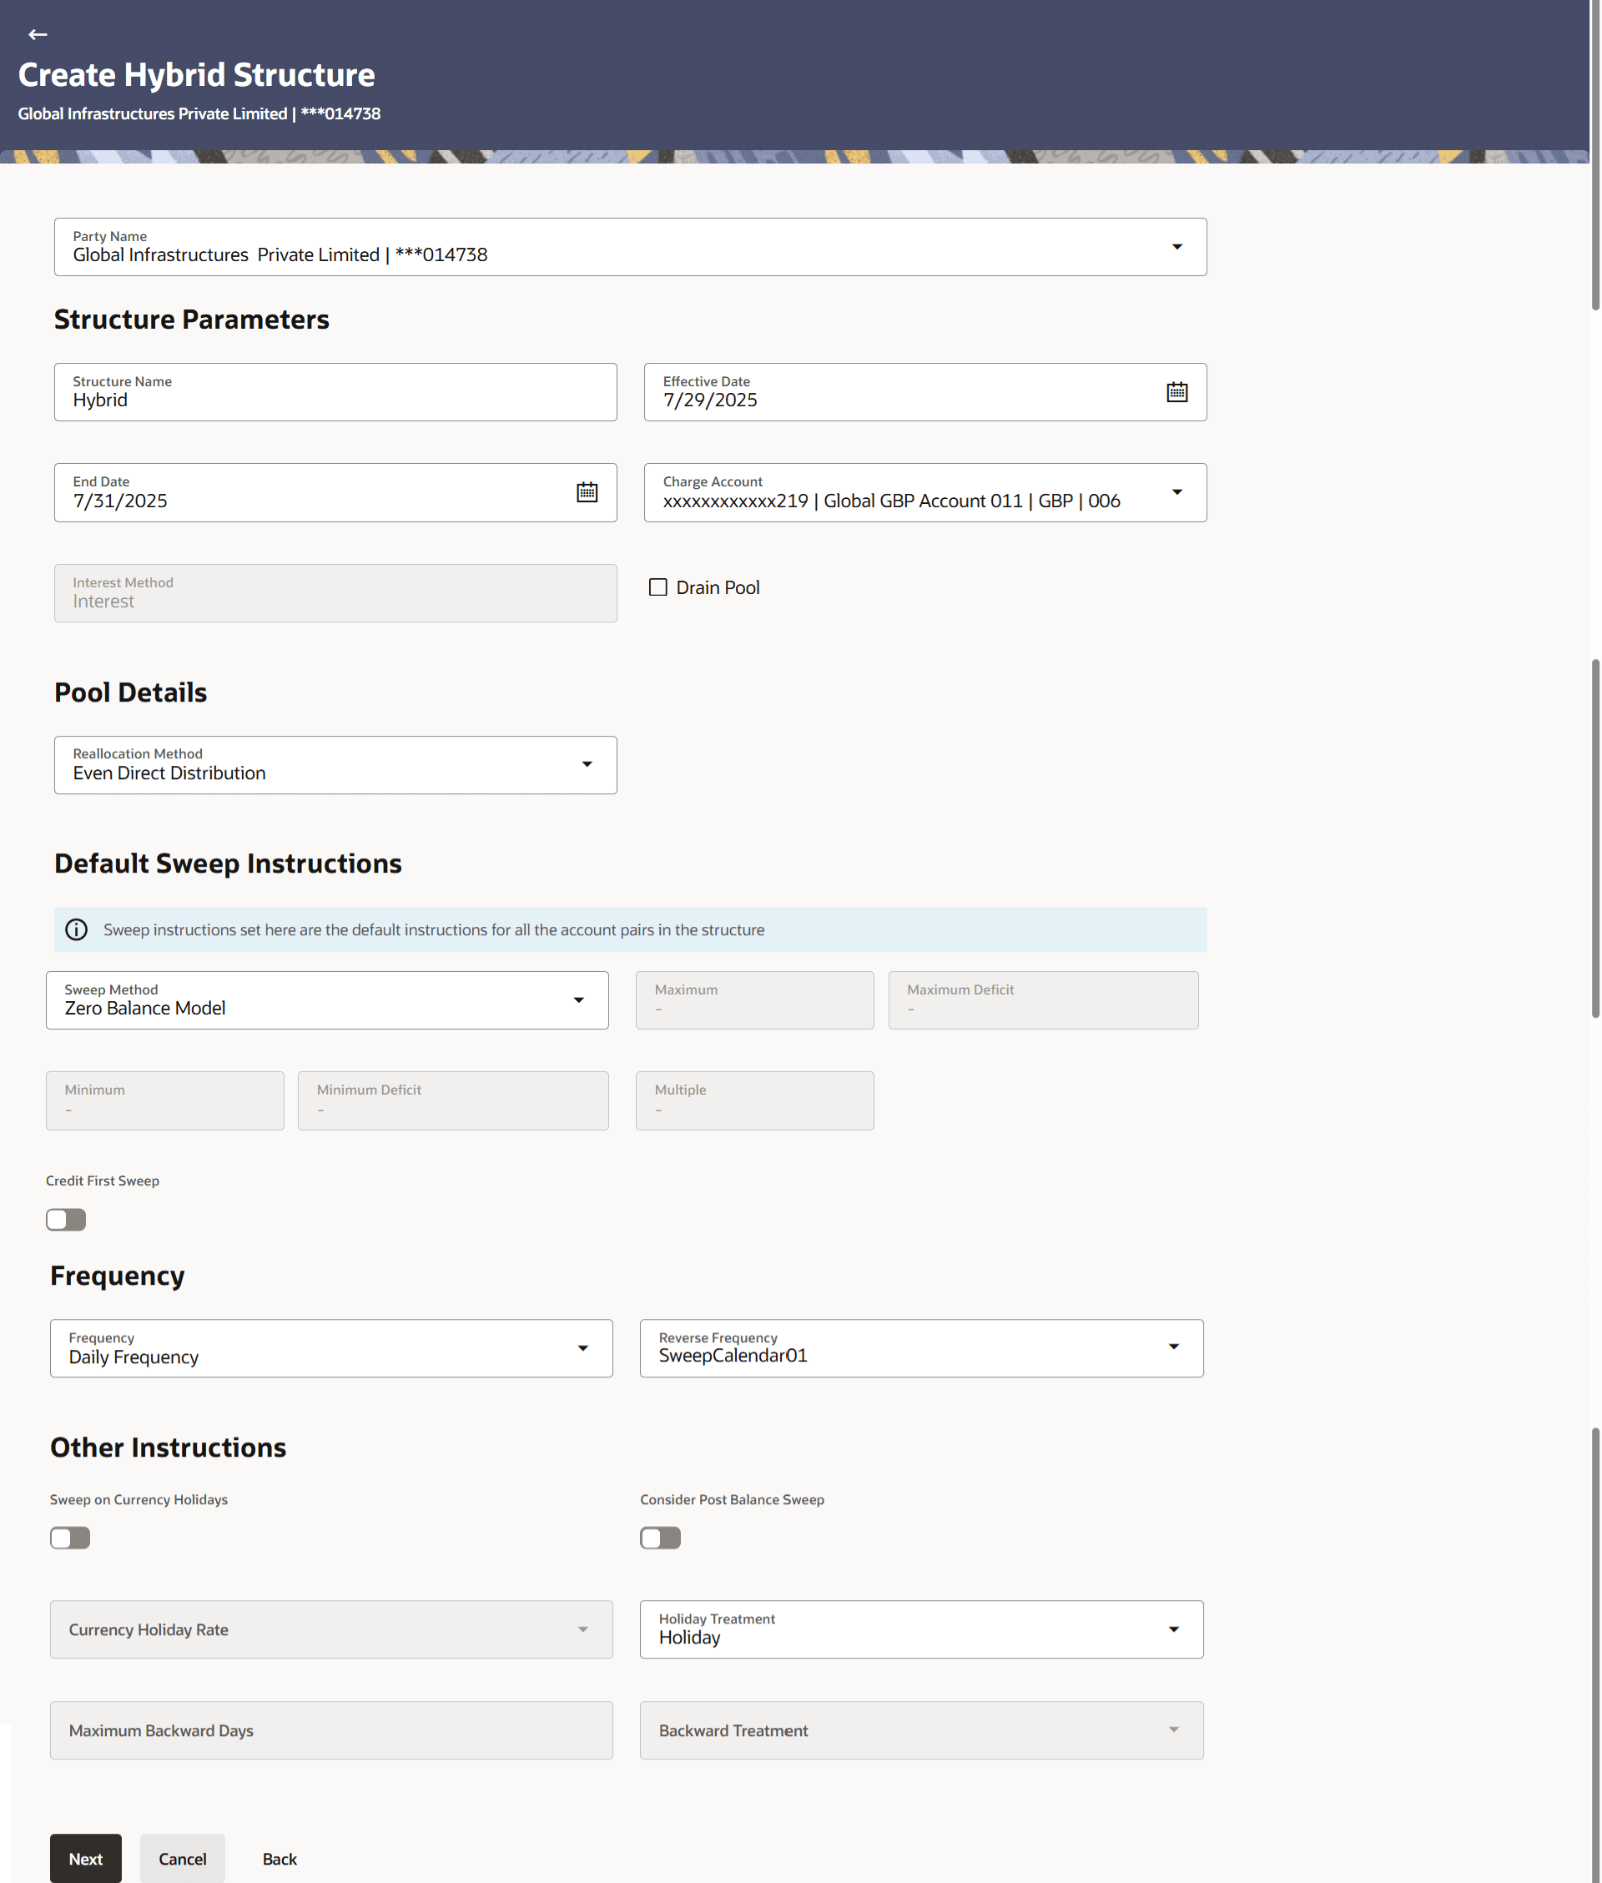Click the Party Name dropdown arrow

pyautogui.click(x=1176, y=247)
